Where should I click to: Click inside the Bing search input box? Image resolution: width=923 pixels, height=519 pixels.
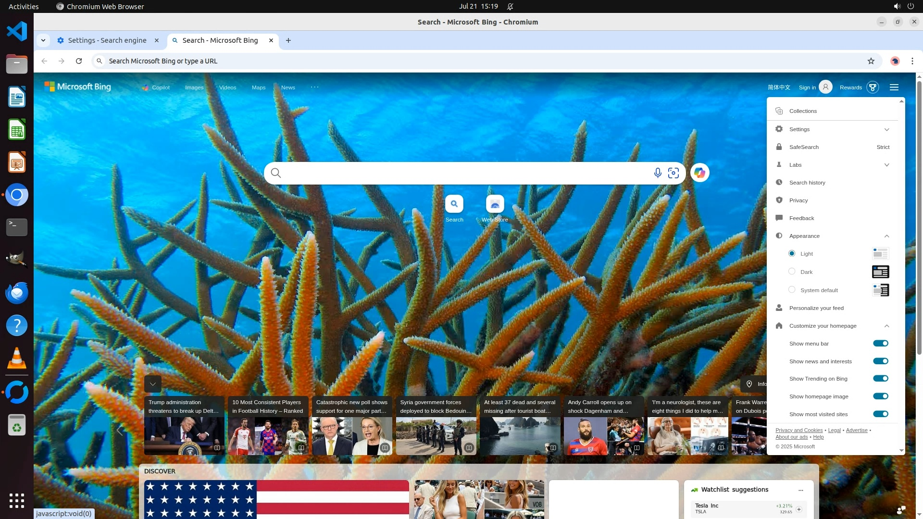pos(461,173)
